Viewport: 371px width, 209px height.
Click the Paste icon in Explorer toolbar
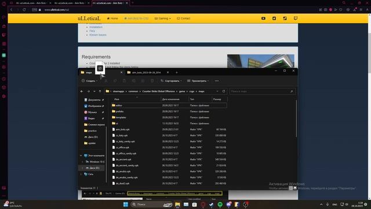pyautogui.click(x=124, y=81)
